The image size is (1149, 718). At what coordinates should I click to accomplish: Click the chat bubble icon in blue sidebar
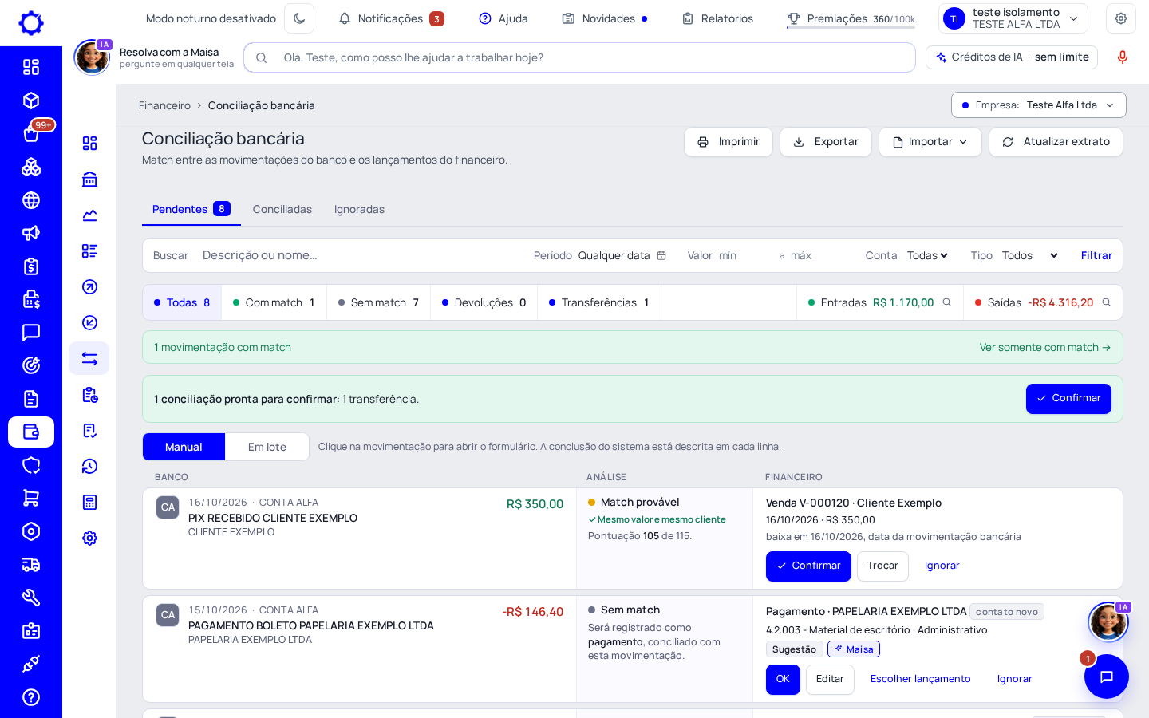(31, 332)
